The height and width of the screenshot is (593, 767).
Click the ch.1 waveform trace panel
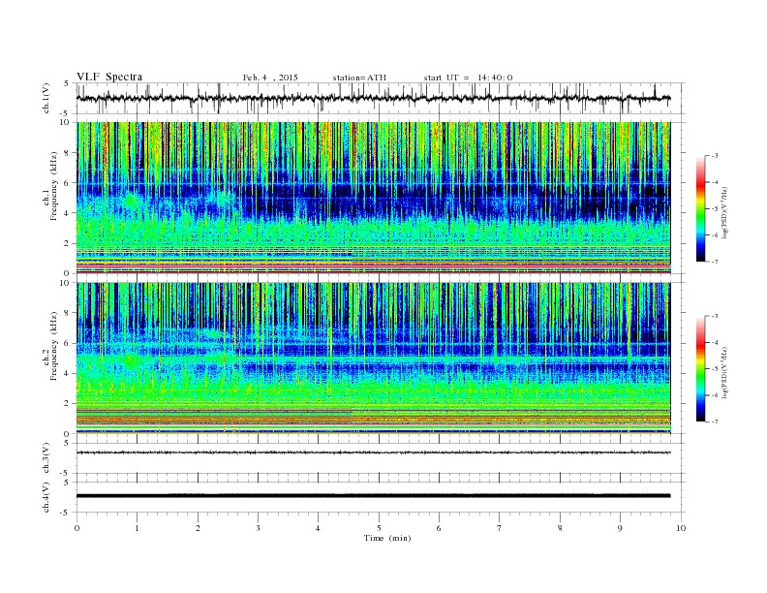pos(381,98)
